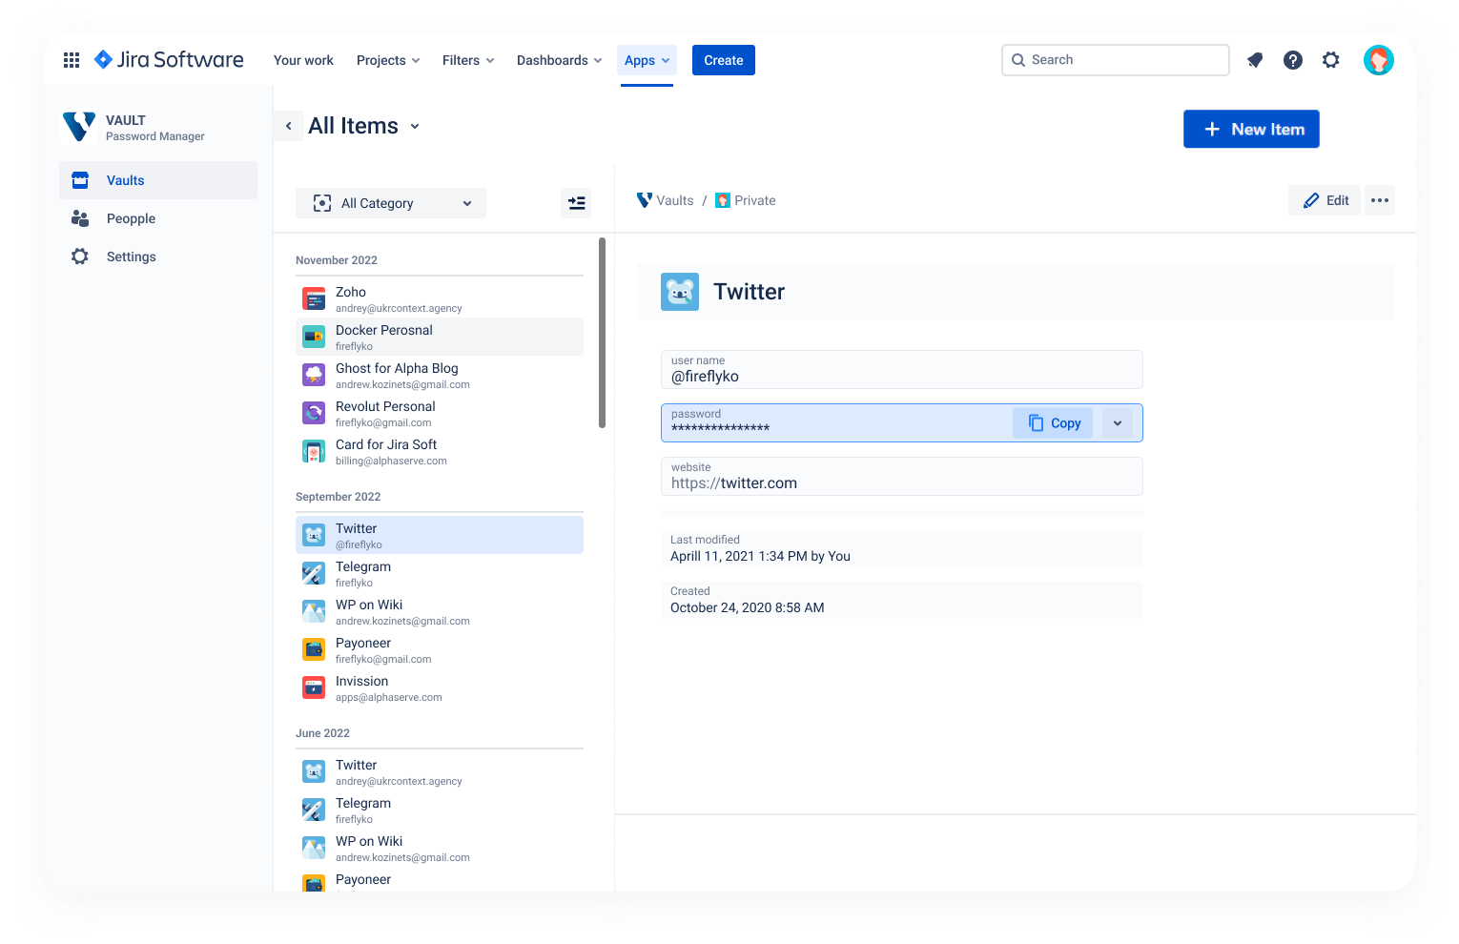Open Settings via the gear icon in sidebar
Screen dimensions: 1459x944
[80, 256]
